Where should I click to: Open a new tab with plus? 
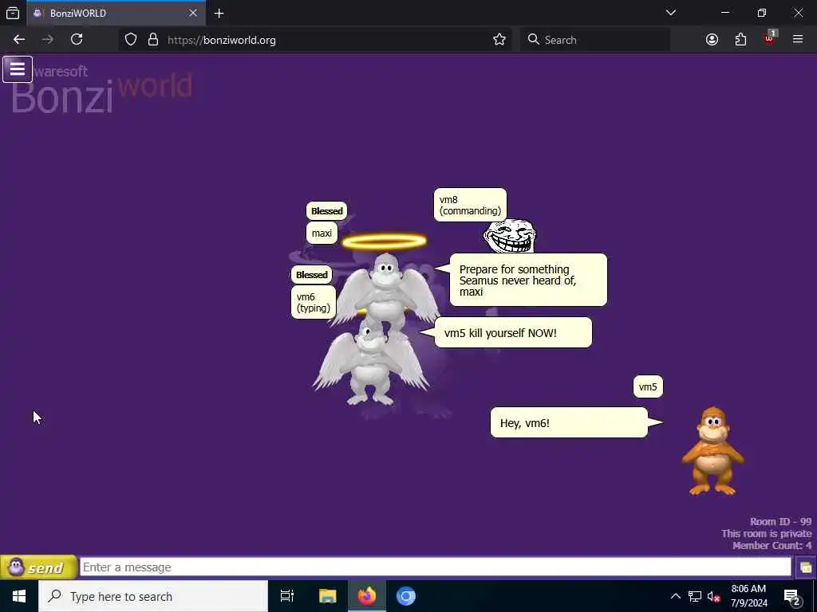pos(219,14)
